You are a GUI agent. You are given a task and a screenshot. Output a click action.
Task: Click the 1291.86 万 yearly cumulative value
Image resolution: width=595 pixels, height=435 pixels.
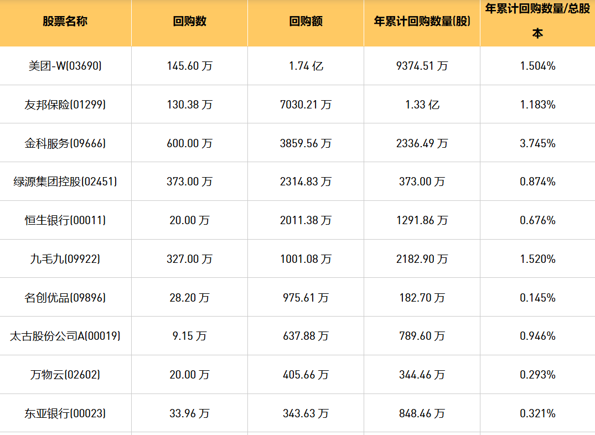(x=422, y=220)
